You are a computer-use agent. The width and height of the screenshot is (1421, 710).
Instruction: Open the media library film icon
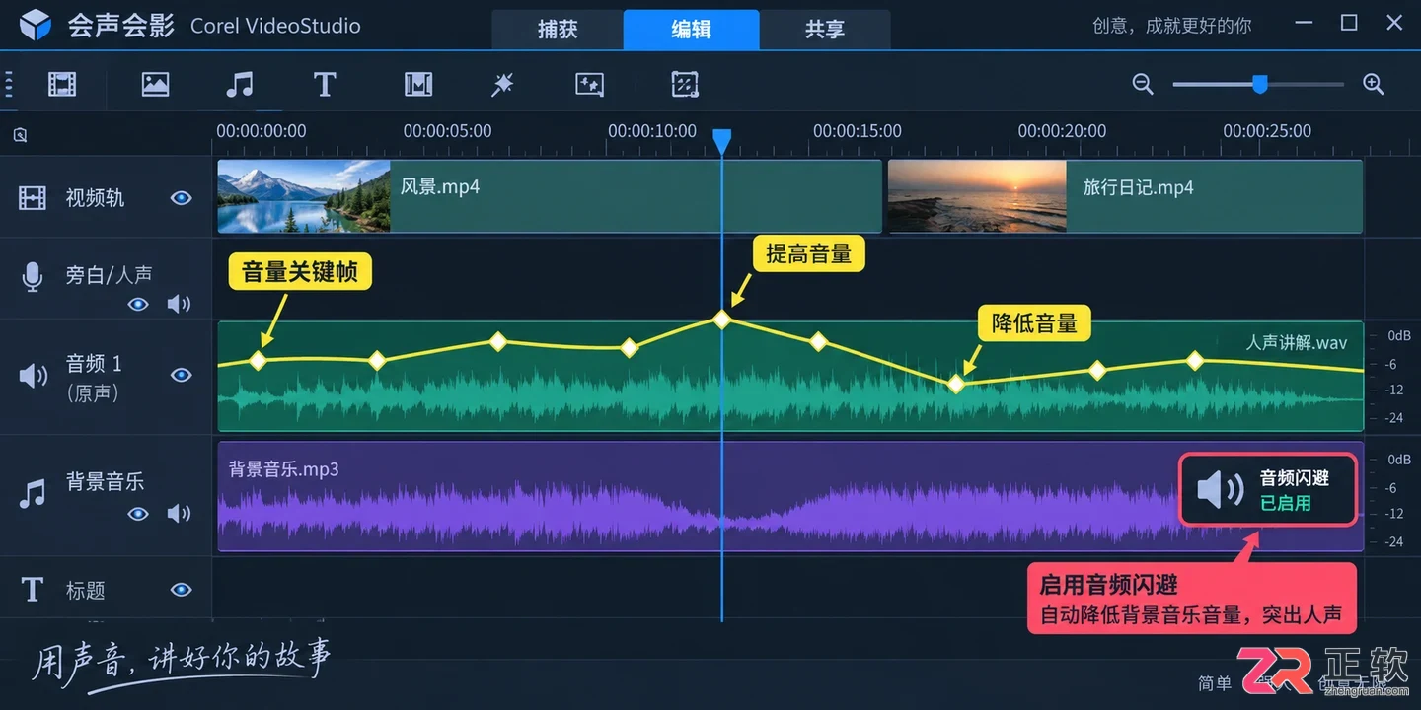coord(62,84)
